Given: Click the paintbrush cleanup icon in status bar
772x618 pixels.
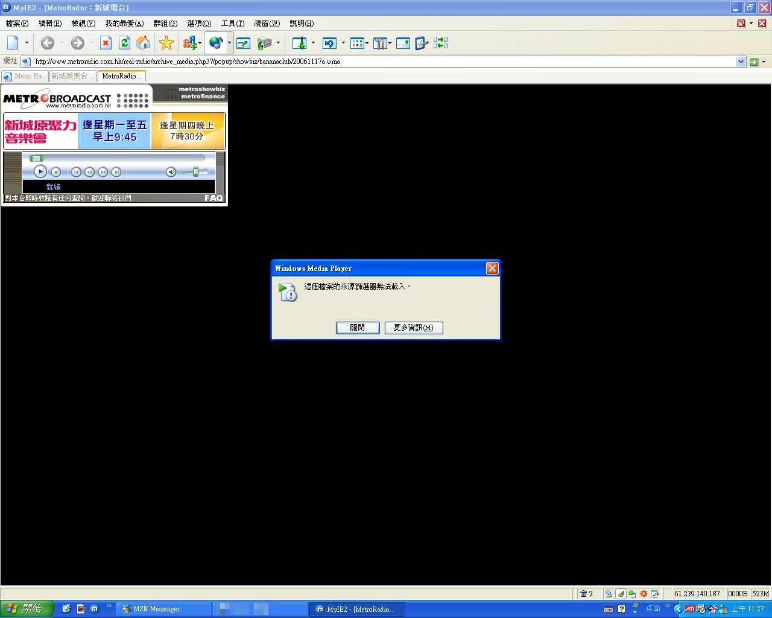Looking at the screenshot, I should pyautogui.click(x=621, y=594).
